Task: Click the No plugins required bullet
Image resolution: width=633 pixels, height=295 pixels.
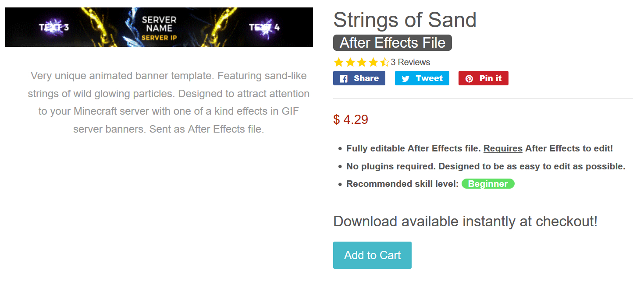Action: click(x=486, y=166)
